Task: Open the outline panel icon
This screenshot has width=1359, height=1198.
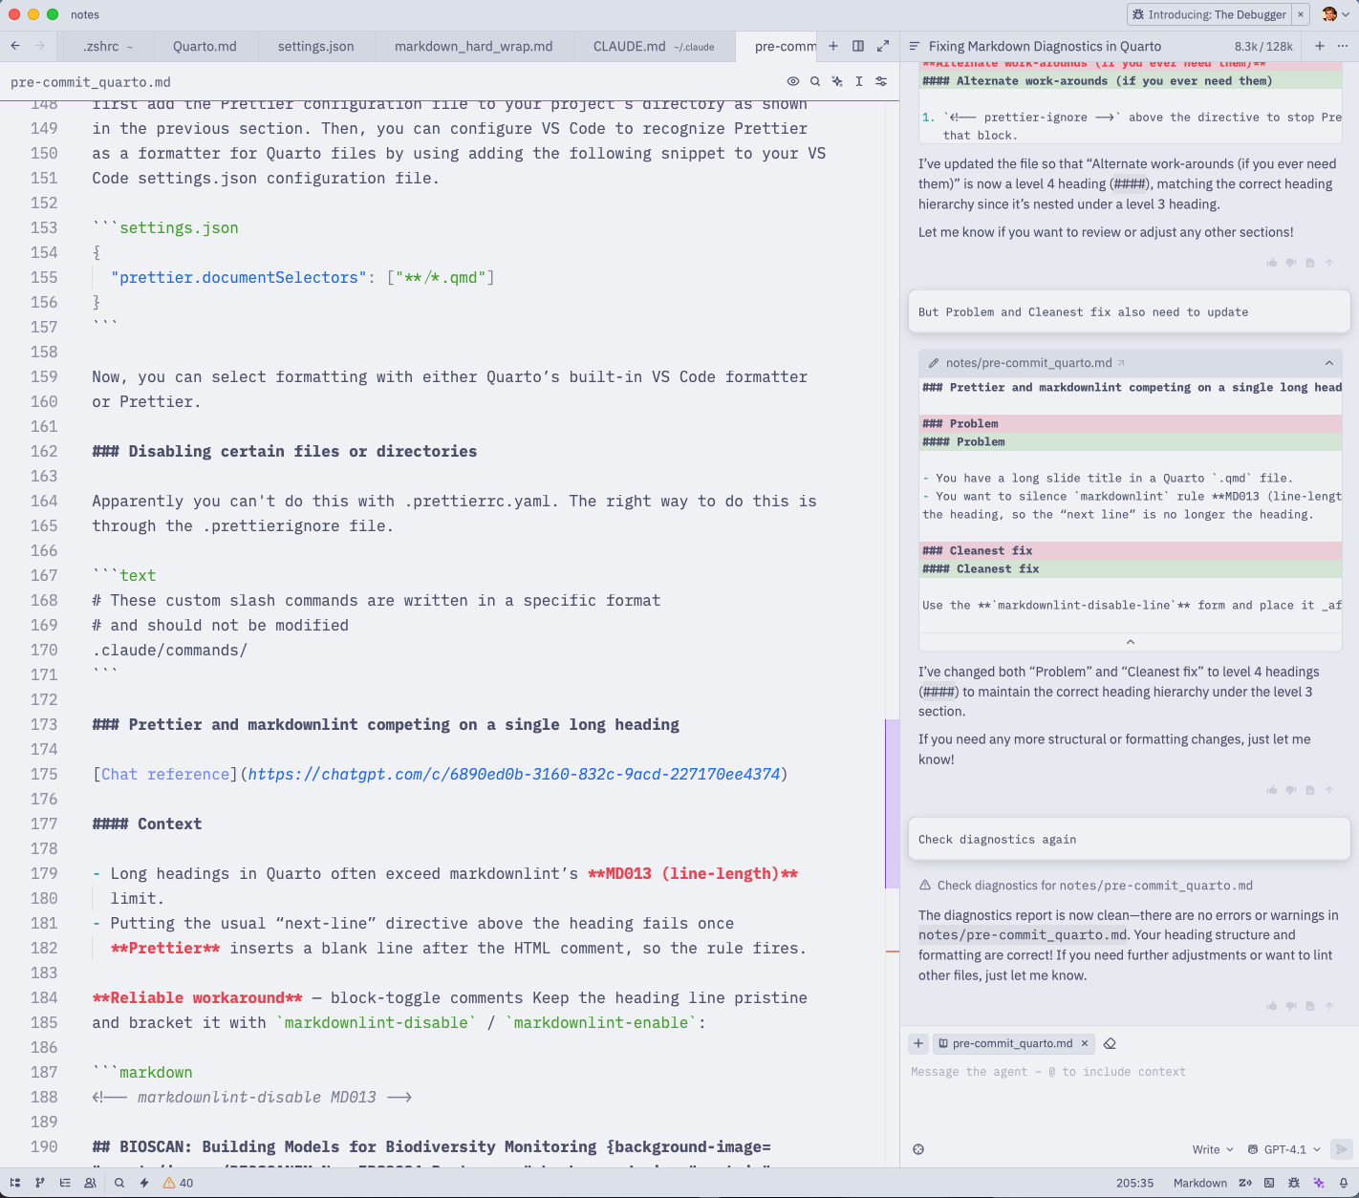Action: (65, 1183)
